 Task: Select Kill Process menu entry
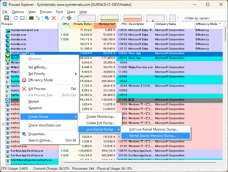(x=49, y=89)
